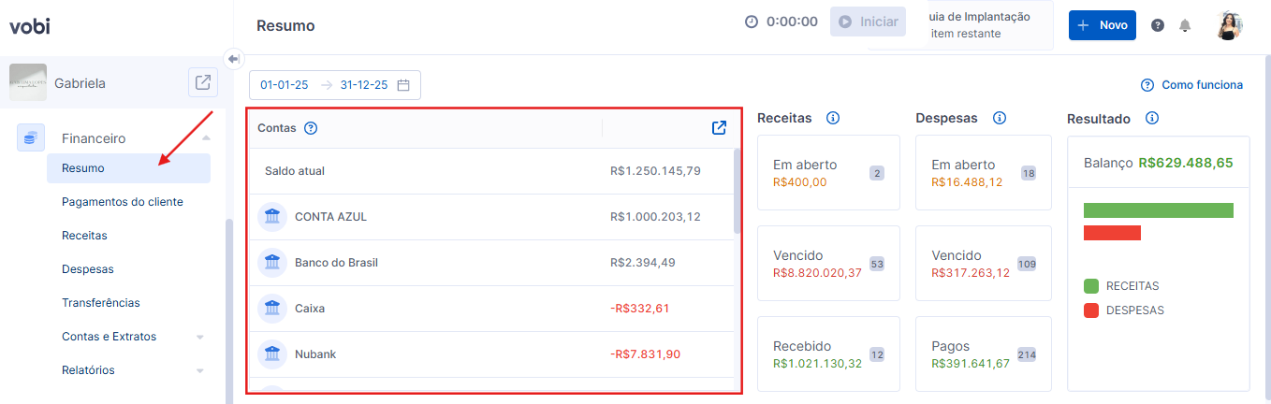Open Gabriela workspace external link icon
Image resolution: width=1271 pixels, height=404 pixels.
point(203,82)
